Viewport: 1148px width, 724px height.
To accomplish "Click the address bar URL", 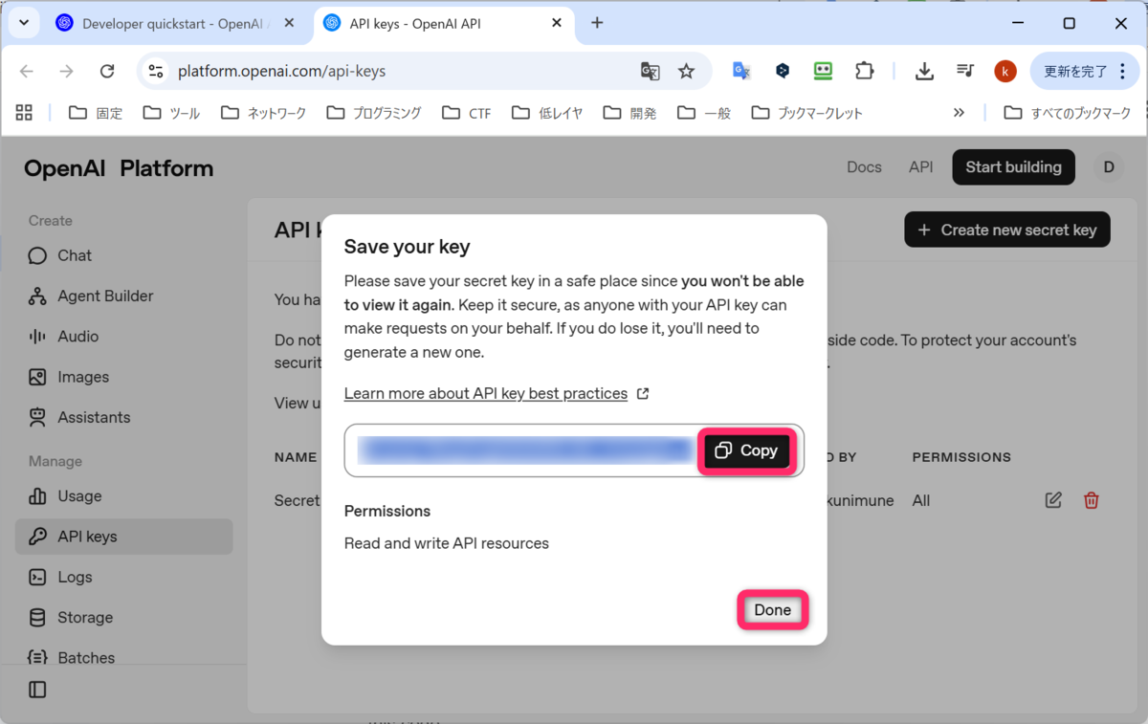I will coord(282,71).
